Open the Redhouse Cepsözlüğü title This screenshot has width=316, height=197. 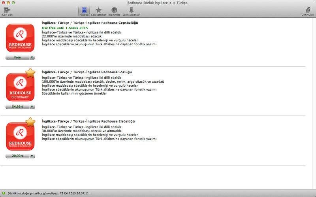pos(90,23)
